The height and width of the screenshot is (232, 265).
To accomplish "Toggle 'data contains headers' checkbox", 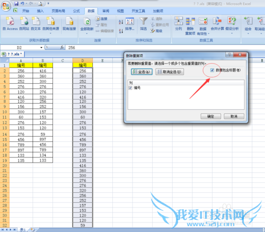I will pos(212,70).
